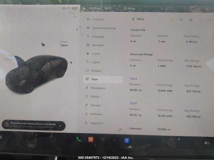This screenshot has width=214, height=160.
Task: Click the steering wheel Autopilot icon
Action: point(88,45)
